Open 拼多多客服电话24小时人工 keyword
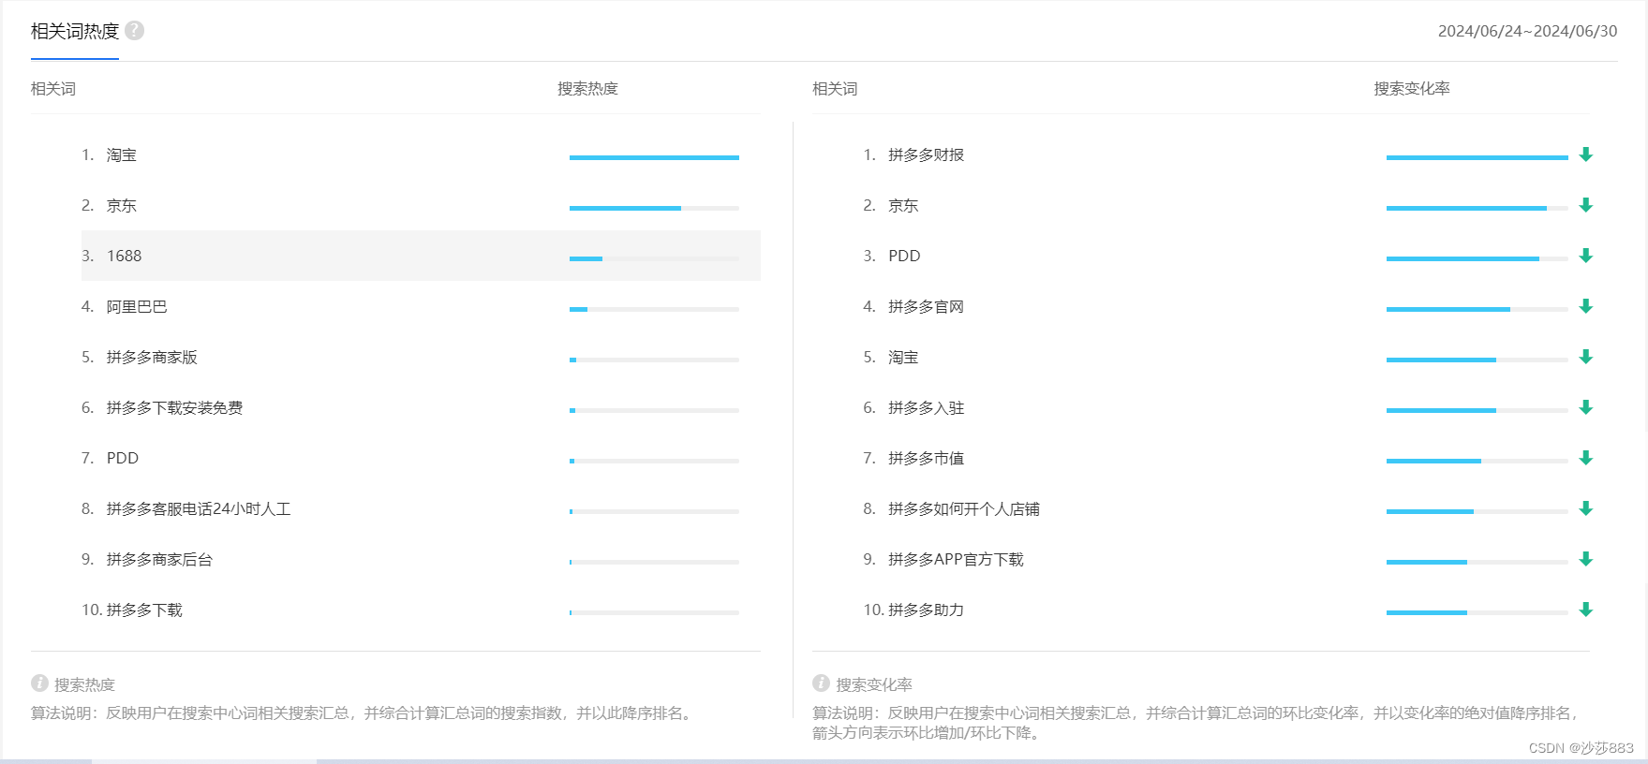Image resolution: width=1648 pixels, height=764 pixels. pos(199,509)
